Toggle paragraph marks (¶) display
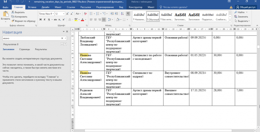 pyautogui.click(x=128, y=14)
